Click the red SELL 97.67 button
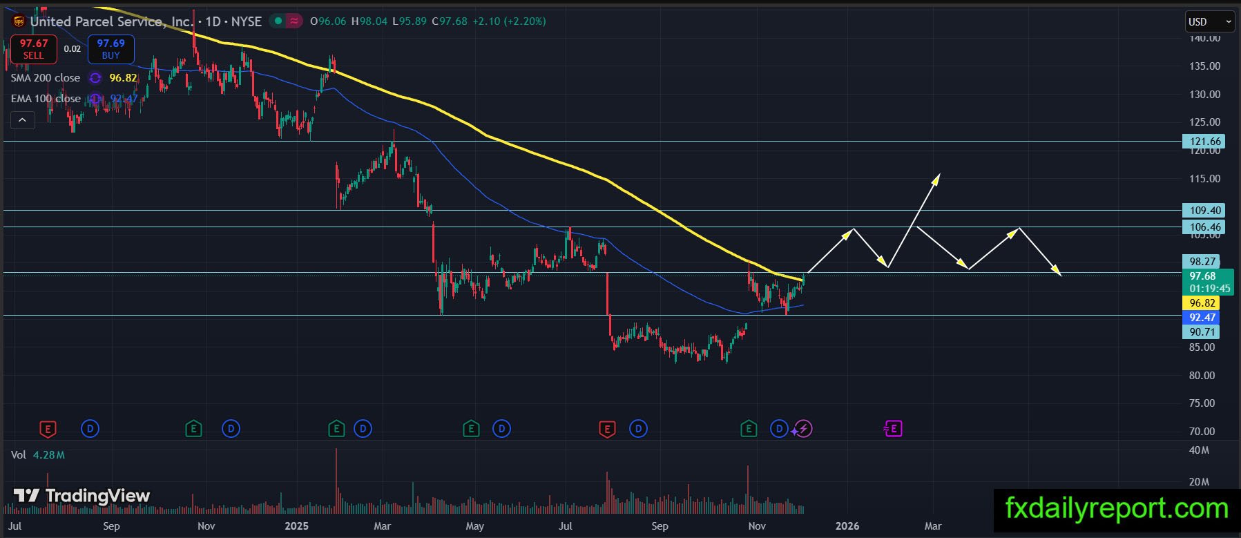The width and height of the screenshot is (1241, 538). tap(34, 49)
